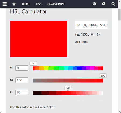Click the HSL Calculator heading
Screen dimensions: 121x113
tap(29, 11)
